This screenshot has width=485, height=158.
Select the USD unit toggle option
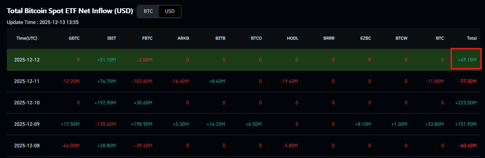click(170, 11)
